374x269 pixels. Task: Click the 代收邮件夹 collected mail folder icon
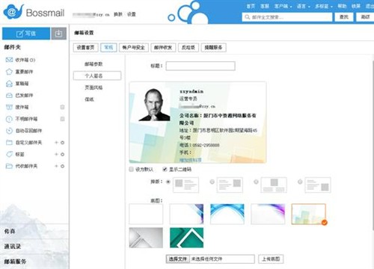9,166
